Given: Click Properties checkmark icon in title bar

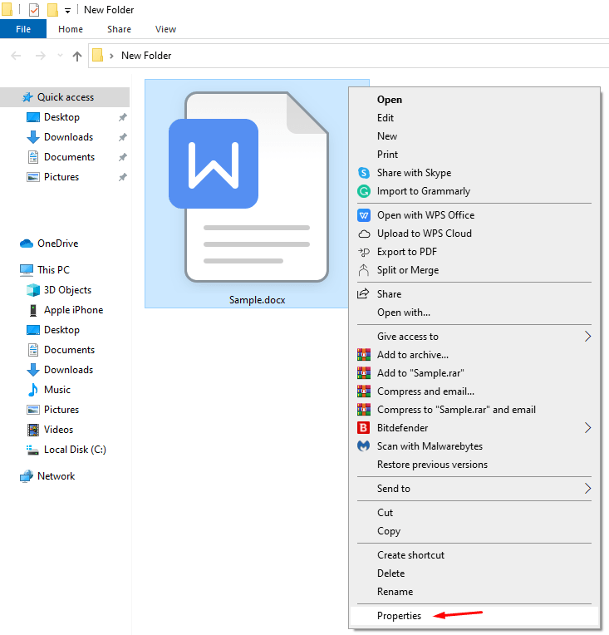Looking at the screenshot, I should point(34,10).
